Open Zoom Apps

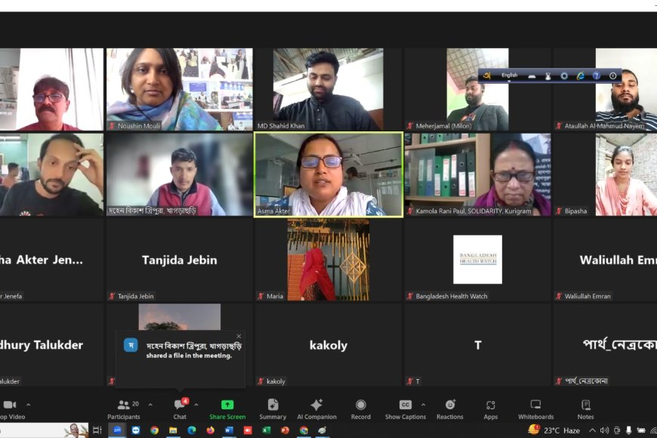[x=491, y=409]
